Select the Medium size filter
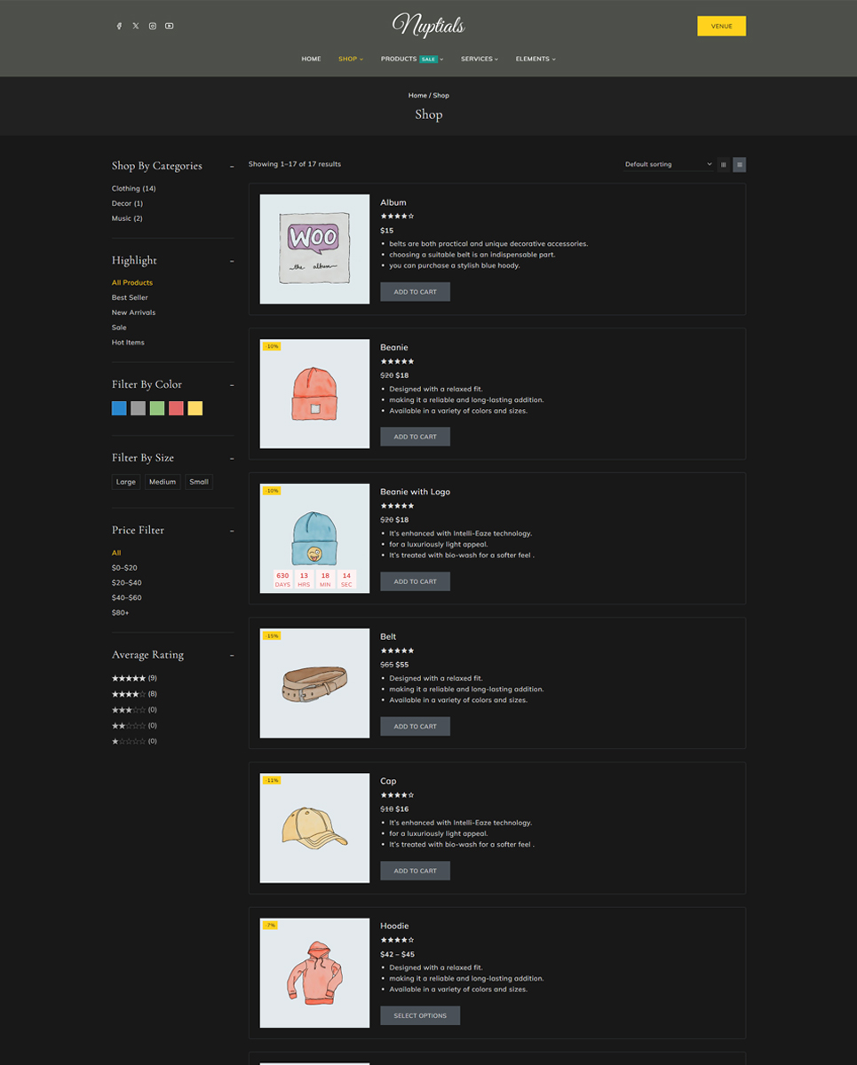857x1065 pixels. click(x=163, y=482)
